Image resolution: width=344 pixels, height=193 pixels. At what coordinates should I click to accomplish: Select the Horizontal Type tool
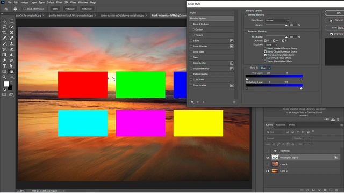[4, 66]
